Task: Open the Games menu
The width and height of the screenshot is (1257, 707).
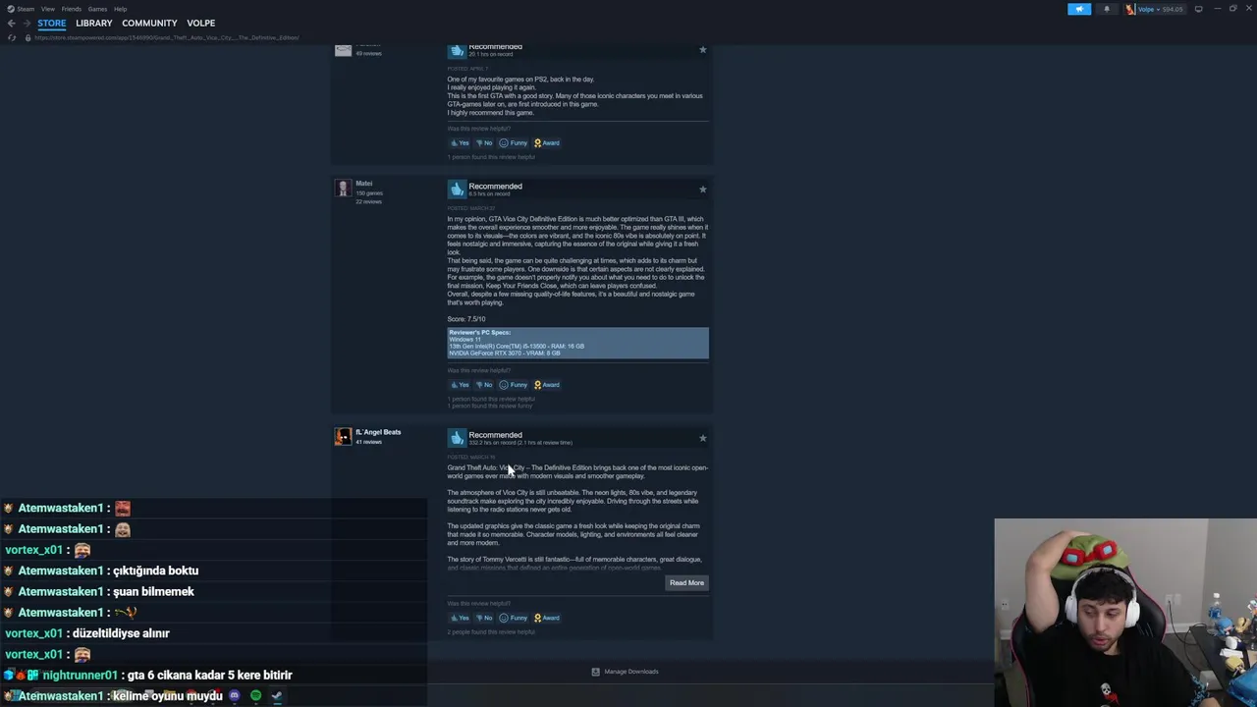Action: pyautogui.click(x=97, y=9)
